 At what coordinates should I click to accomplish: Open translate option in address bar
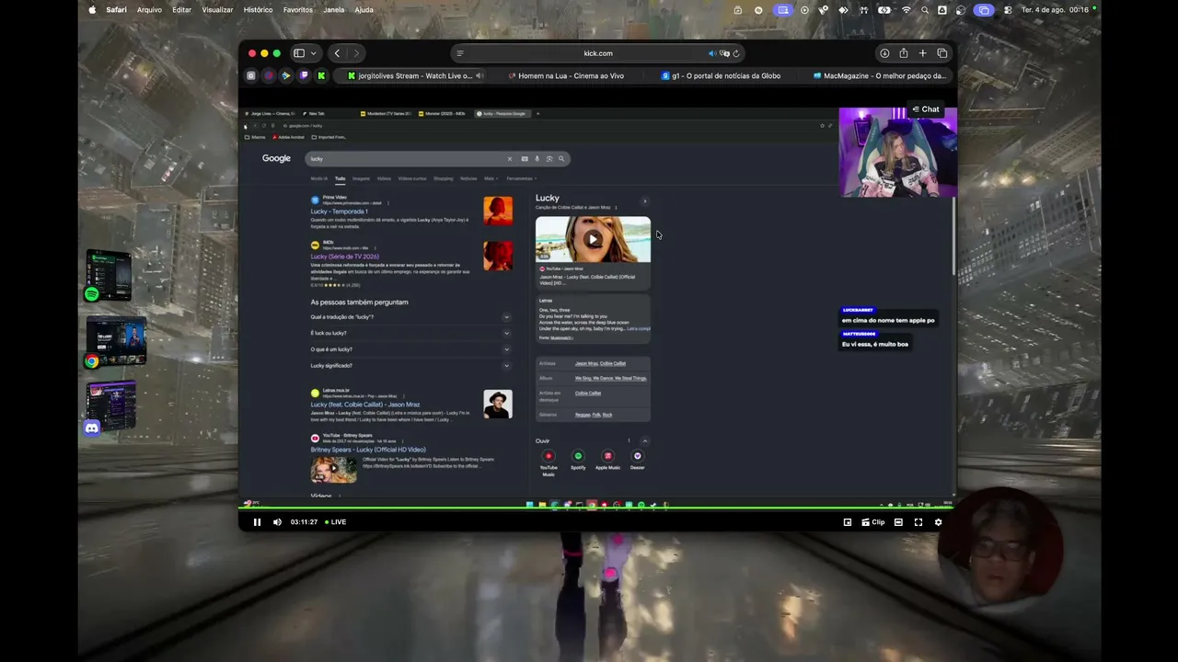[x=724, y=53]
